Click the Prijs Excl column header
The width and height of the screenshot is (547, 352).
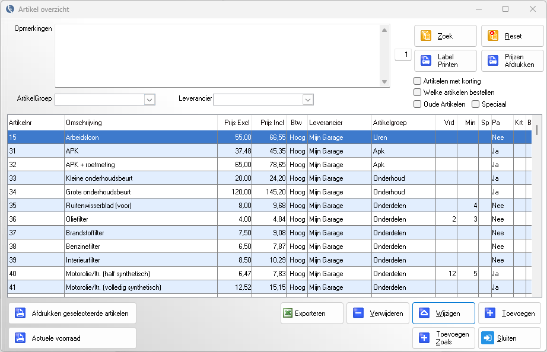tap(236, 123)
